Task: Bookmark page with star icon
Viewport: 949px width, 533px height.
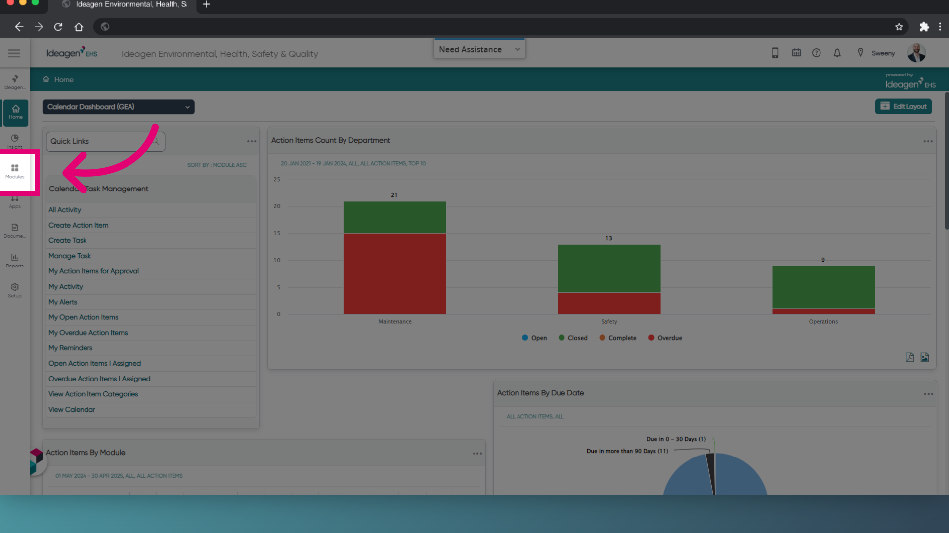Action: 899,27
